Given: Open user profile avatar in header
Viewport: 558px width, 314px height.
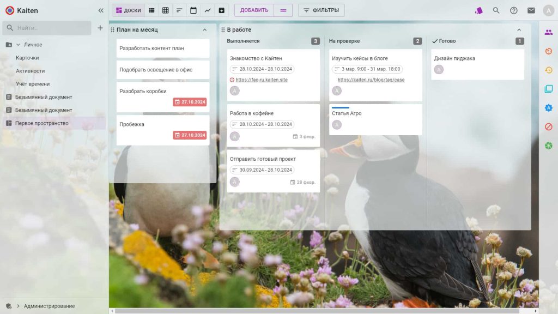Looking at the screenshot, I should click(x=548, y=10).
